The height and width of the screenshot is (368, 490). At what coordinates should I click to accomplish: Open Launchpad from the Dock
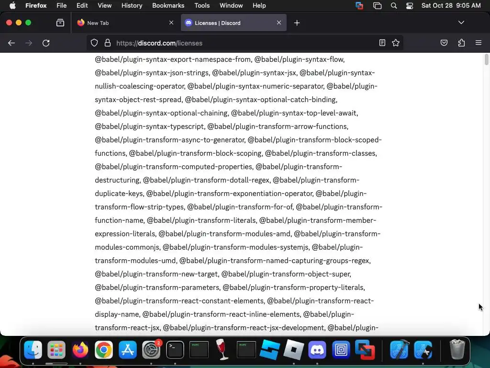(56, 349)
